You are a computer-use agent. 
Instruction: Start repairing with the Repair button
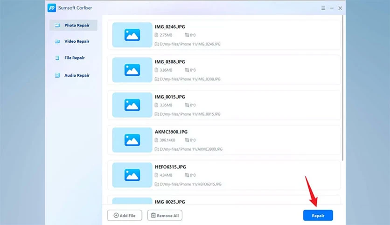tap(318, 215)
